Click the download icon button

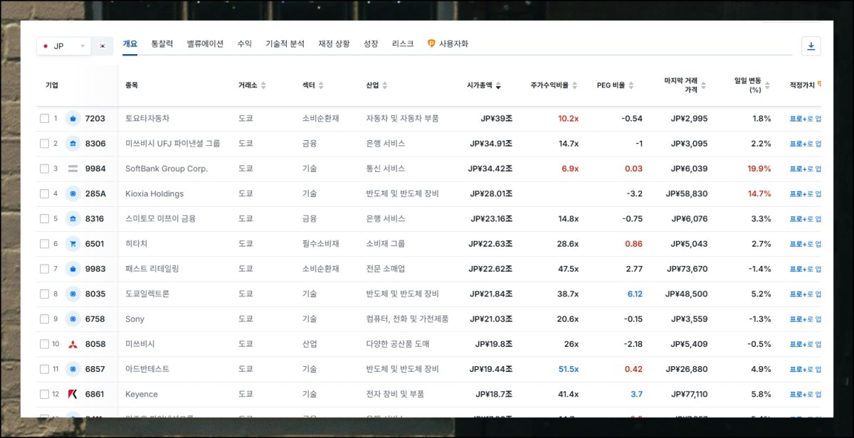[811, 46]
